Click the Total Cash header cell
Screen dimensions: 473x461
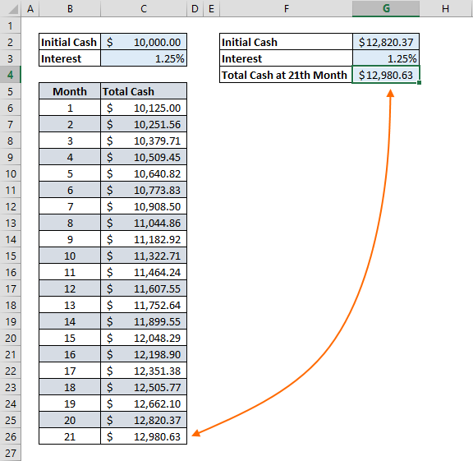click(x=144, y=91)
